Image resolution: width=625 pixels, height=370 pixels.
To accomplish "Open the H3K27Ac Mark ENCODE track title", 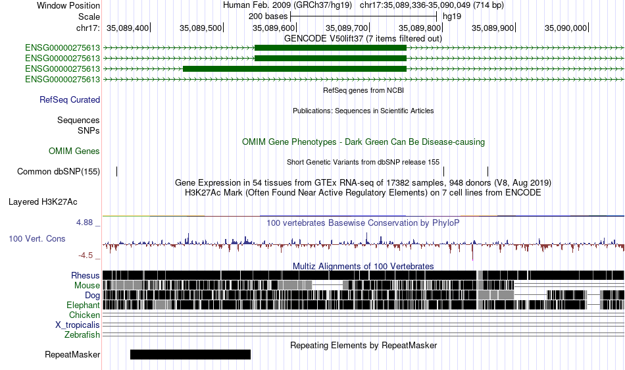I will coord(363,193).
